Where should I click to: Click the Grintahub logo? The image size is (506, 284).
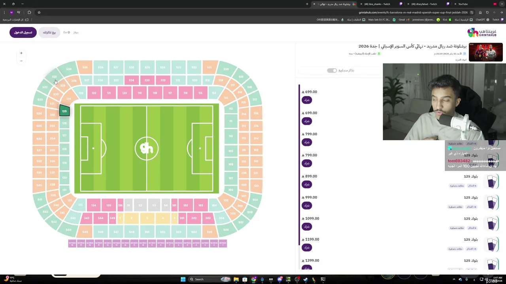[x=482, y=32]
